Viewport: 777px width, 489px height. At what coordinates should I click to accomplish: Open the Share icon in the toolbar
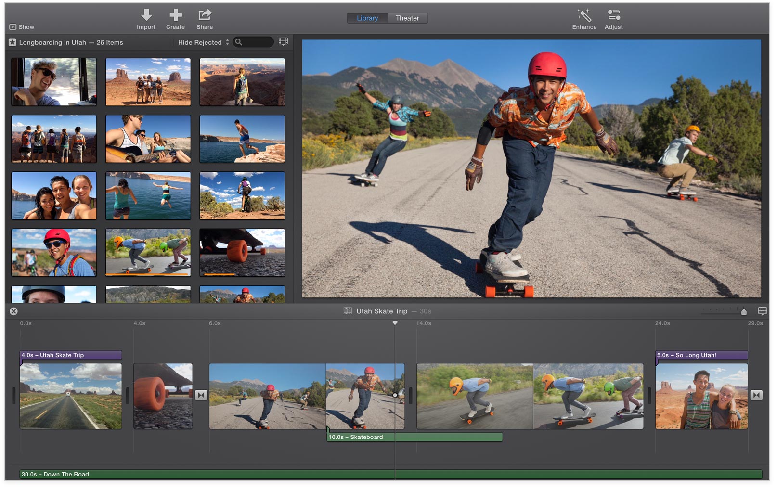pyautogui.click(x=204, y=14)
